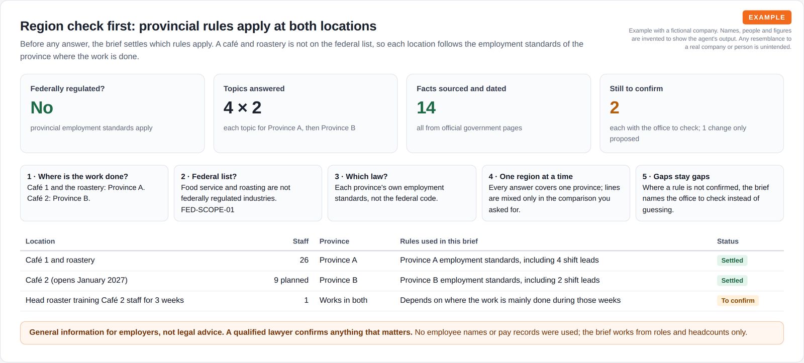The width and height of the screenshot is (804, 363).
Task: Select the 'Region check first' heading
Action: 198,26
